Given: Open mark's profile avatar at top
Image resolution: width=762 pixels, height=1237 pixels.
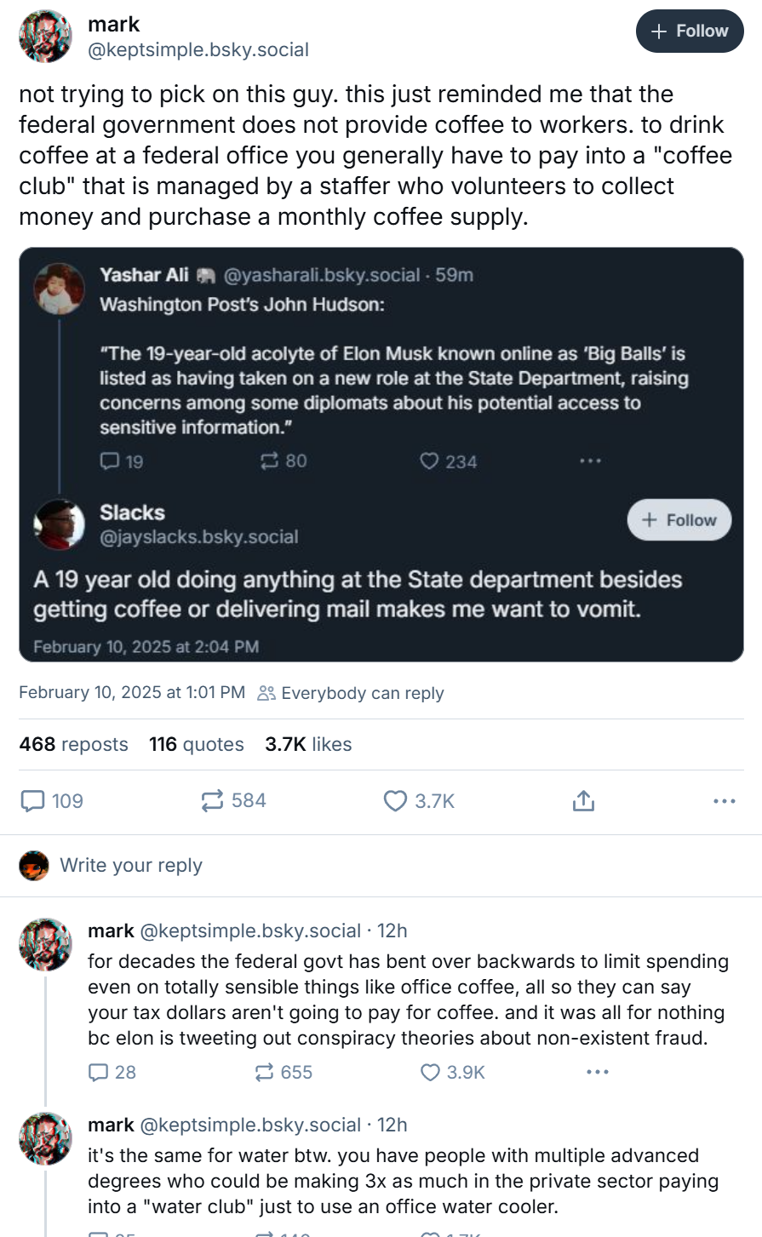Looking at the screenshot, I should click(46, 37).
